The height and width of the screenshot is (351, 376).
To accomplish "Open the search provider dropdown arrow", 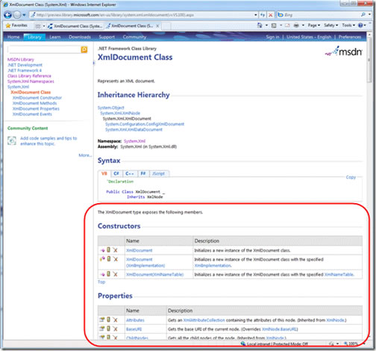I will tap(369, 15).
